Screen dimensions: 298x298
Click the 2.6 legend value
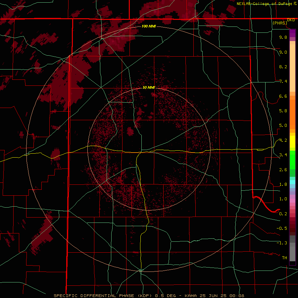pyautogui.click(x=283, y=170)
